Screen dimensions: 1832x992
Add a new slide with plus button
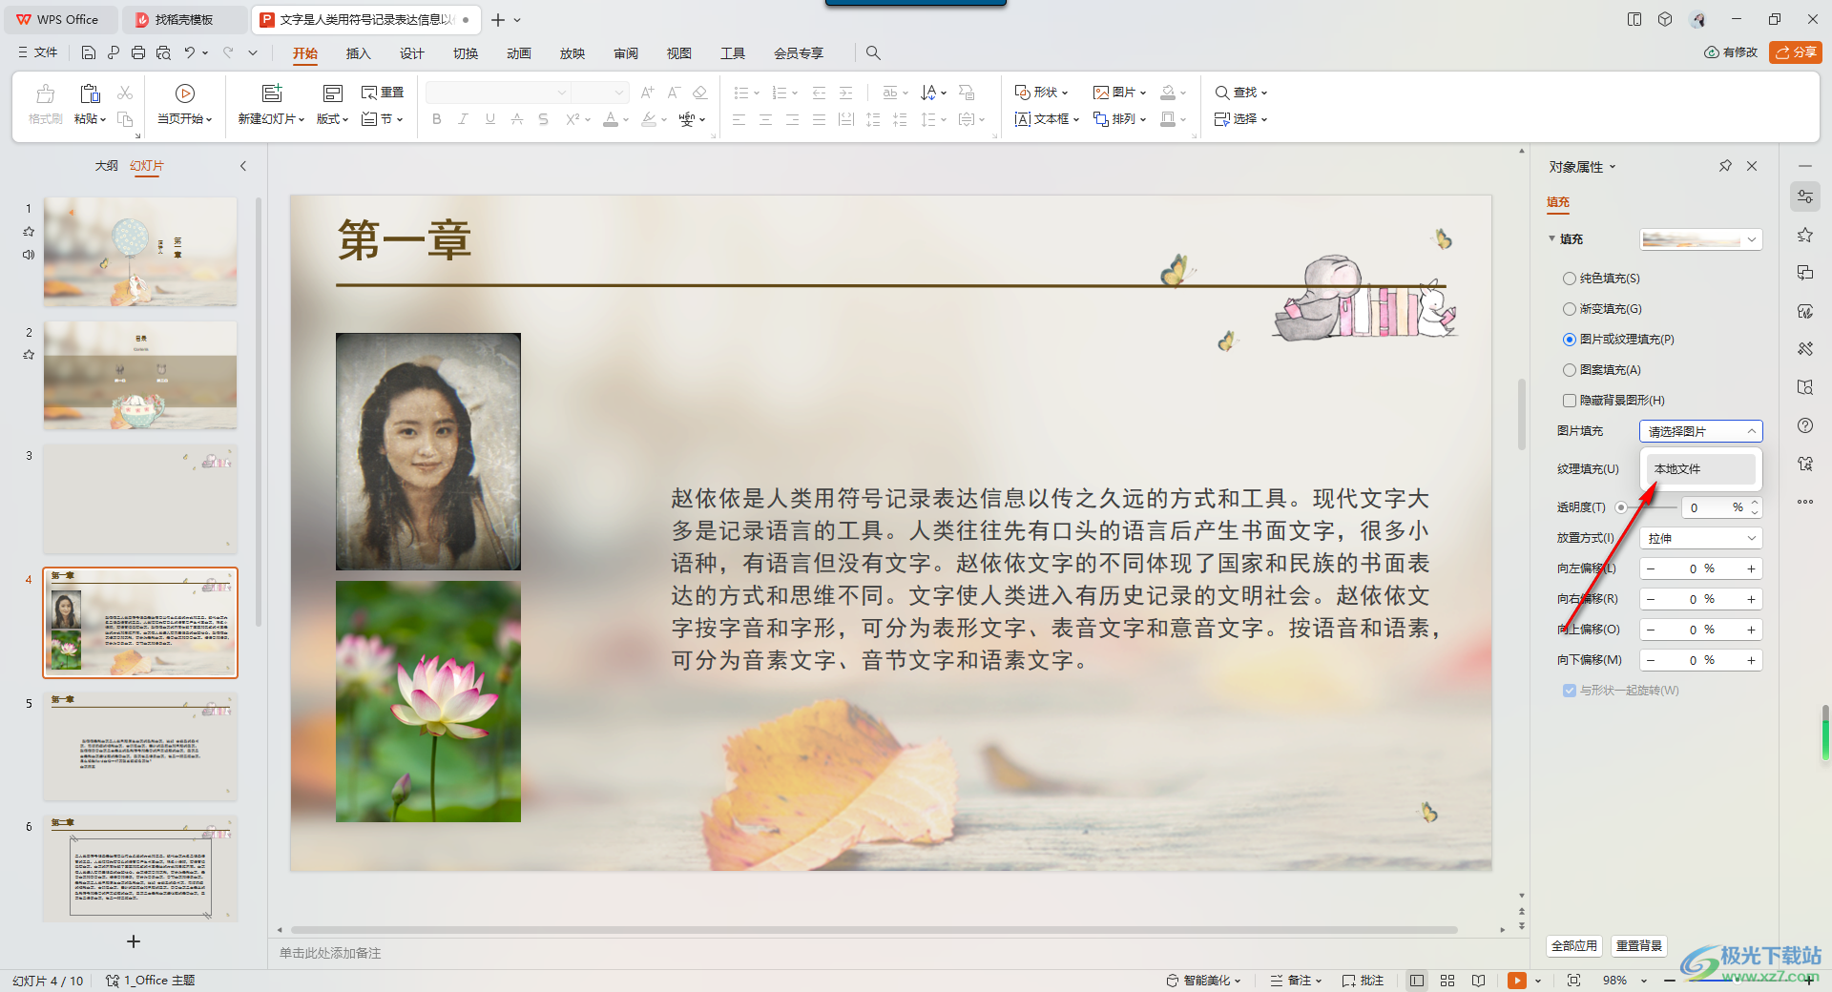(134, 941)
